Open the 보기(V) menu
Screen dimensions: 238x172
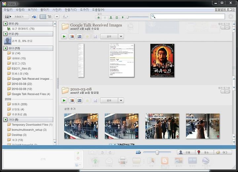(32, 10)
